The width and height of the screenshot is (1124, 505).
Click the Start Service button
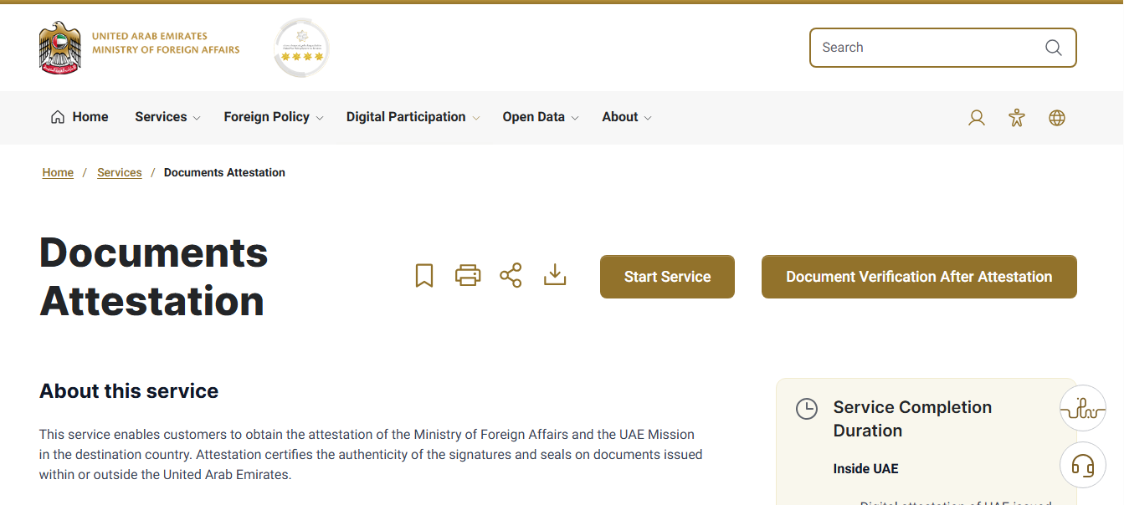point(667,277)
